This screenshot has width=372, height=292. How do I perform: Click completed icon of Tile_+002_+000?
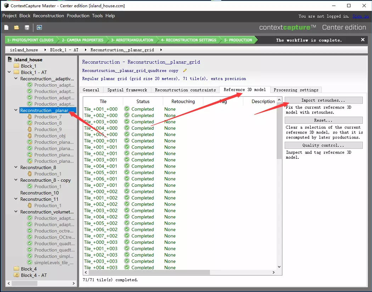point(127,115)
